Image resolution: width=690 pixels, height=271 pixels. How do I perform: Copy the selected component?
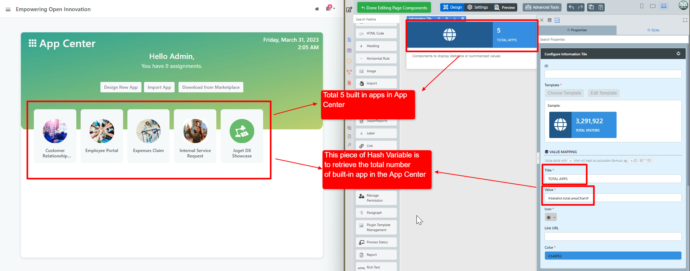tap(591, 7)
